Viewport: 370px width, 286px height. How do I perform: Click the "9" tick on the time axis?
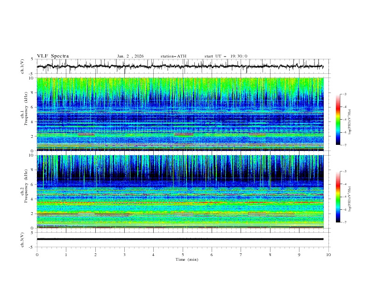click(x=299, y=255)
